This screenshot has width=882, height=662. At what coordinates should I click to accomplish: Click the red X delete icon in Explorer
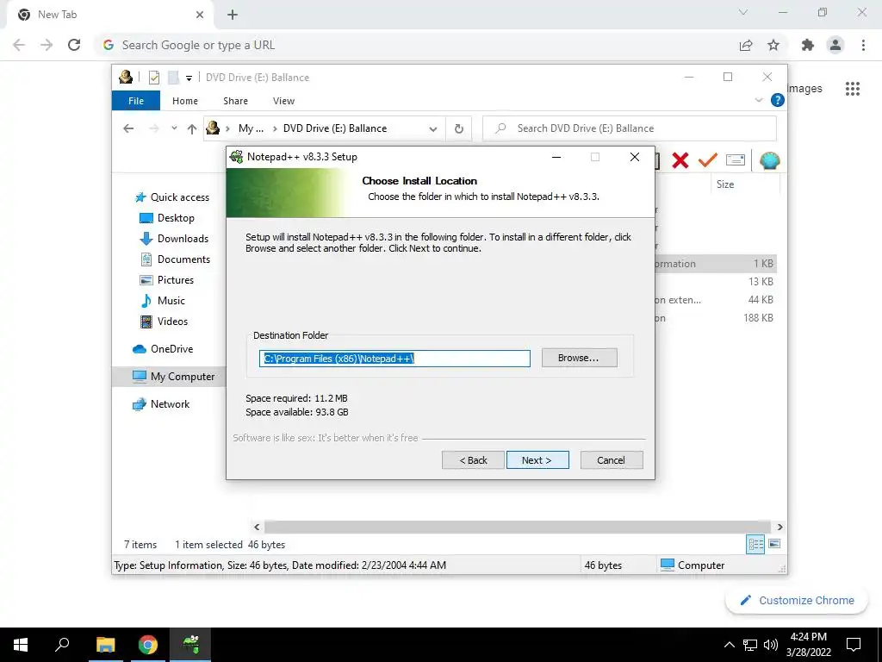click(680, 160)
